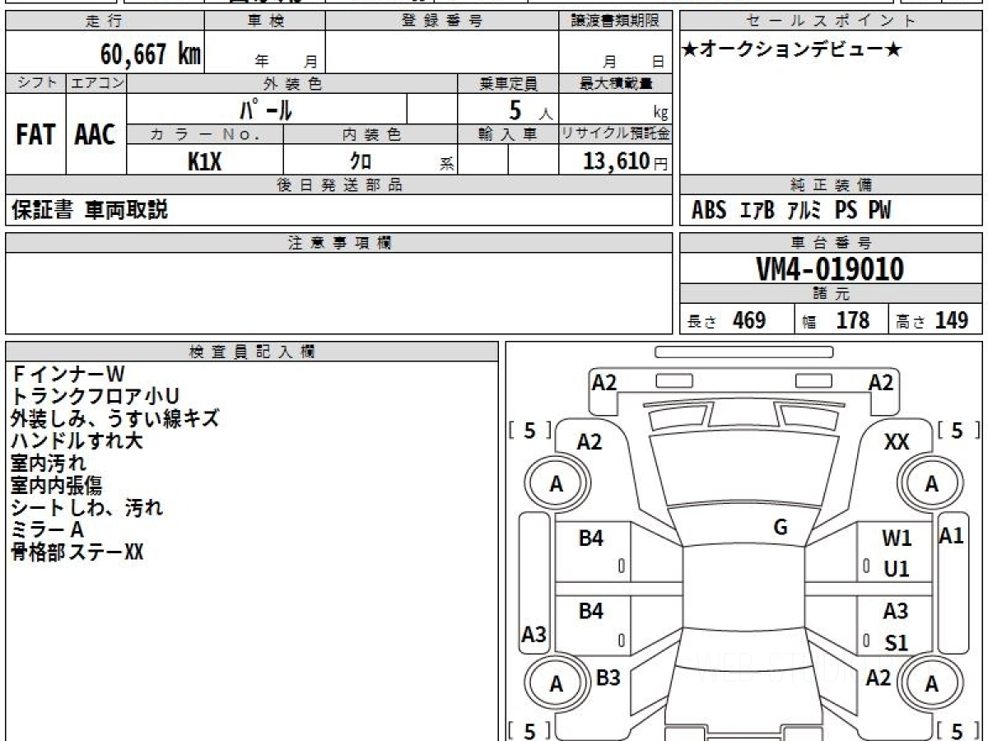Click the クロ interior color value
988x741 pixels.
point(361,161)
